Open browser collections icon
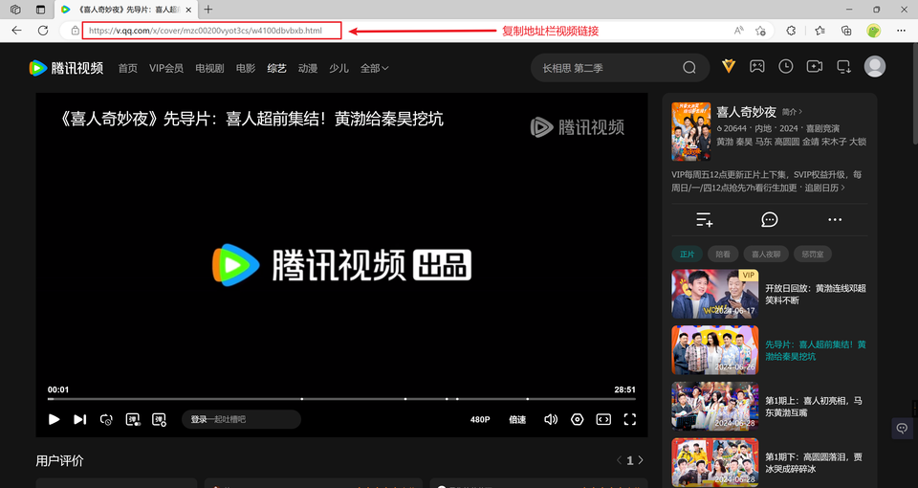The image size is (918, 488). 846,31
